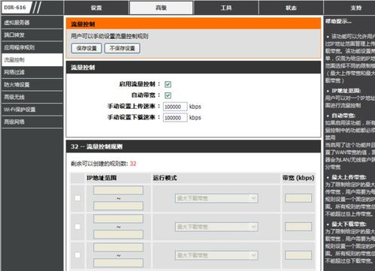Select 防火墙设置 in the sidebar

(32, 85)
